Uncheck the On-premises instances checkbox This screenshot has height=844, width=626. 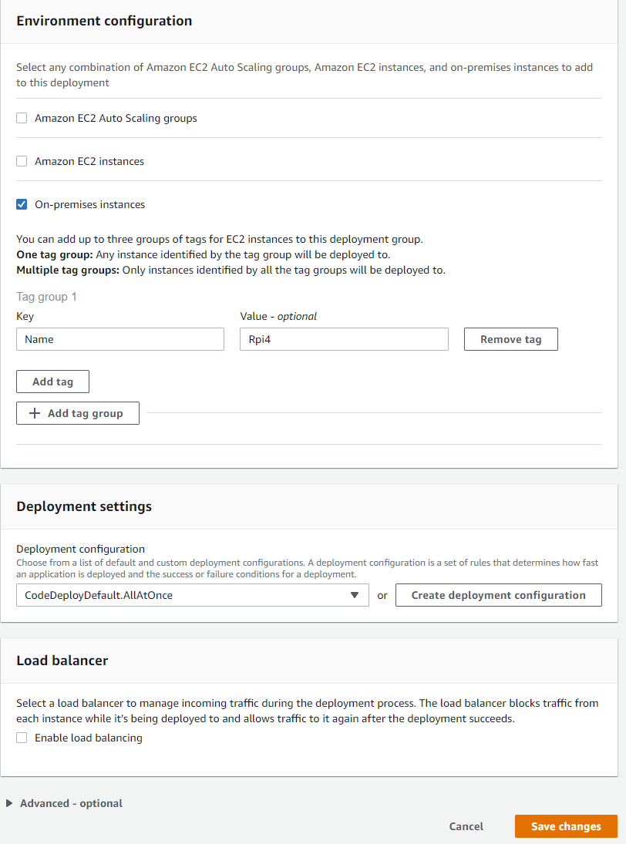tap(21, 204)
